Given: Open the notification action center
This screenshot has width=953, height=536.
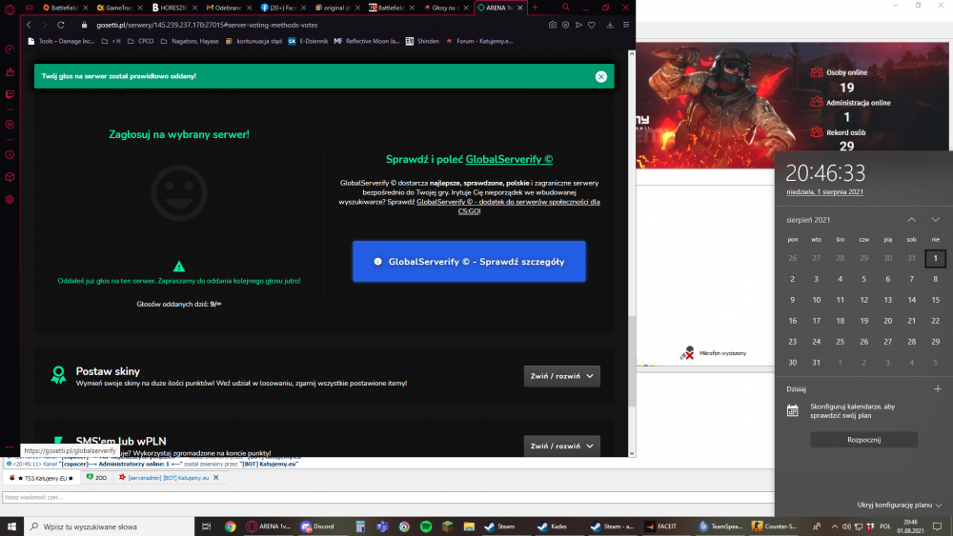Looking at the screenshot, I should click(937, 526).
